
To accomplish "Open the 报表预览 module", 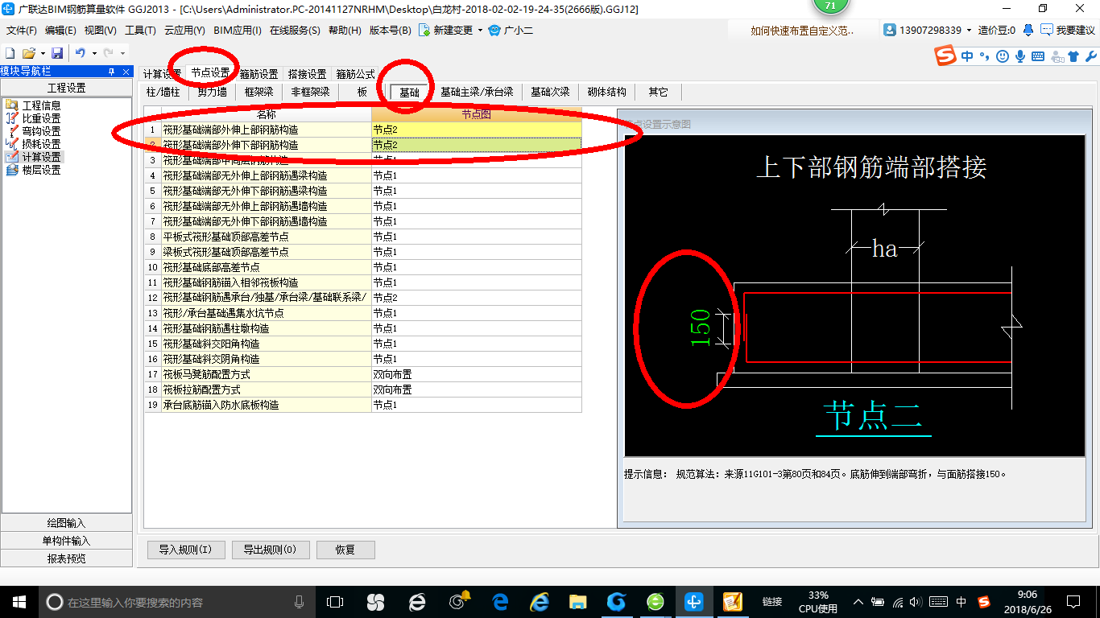I will 66,558.
